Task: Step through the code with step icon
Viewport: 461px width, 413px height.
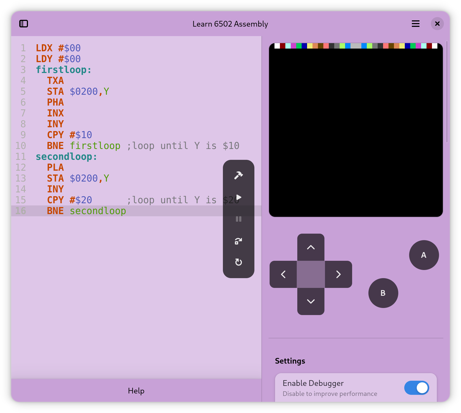Action: point(238,241)
